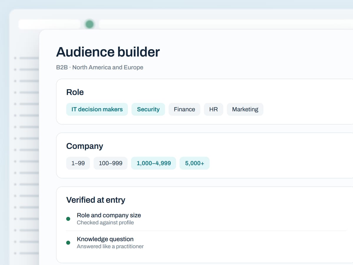Click the Role and company size item
Image resolution: width=353 pixels, height=265 pixels.
point(109,215)
